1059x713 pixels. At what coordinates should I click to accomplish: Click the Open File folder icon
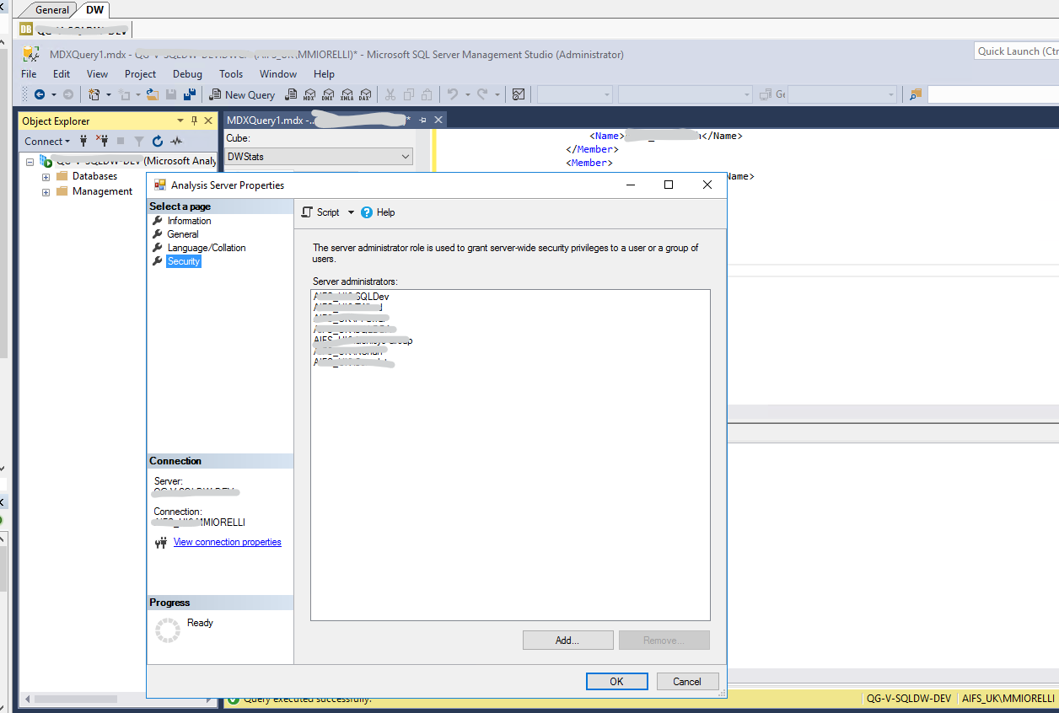click(153, 94)
